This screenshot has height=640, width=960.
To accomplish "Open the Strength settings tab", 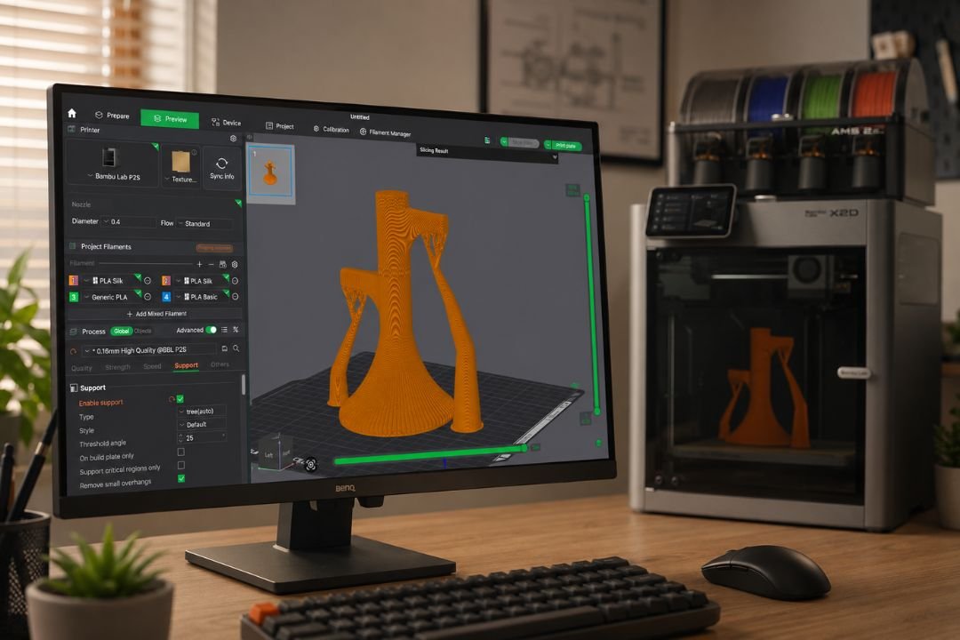I will pos(117,367).
